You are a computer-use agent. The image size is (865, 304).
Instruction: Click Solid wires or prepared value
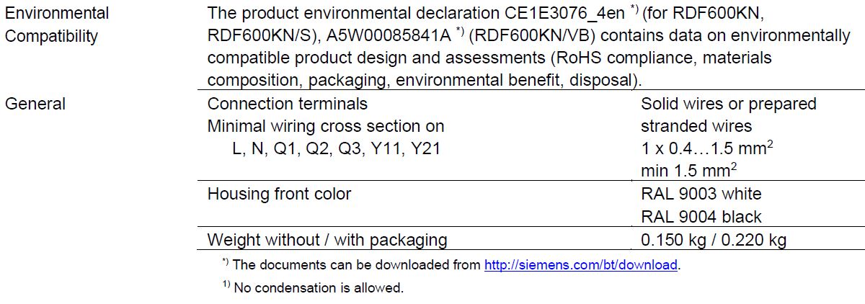click(729, 104)
